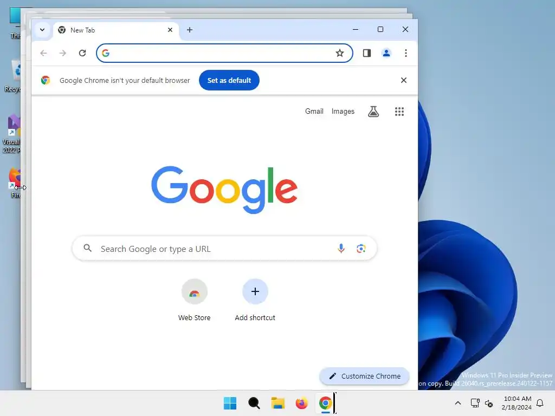The image size is (555, 416).
Task: Show hidden system tray icons
Action: point(457,403)
